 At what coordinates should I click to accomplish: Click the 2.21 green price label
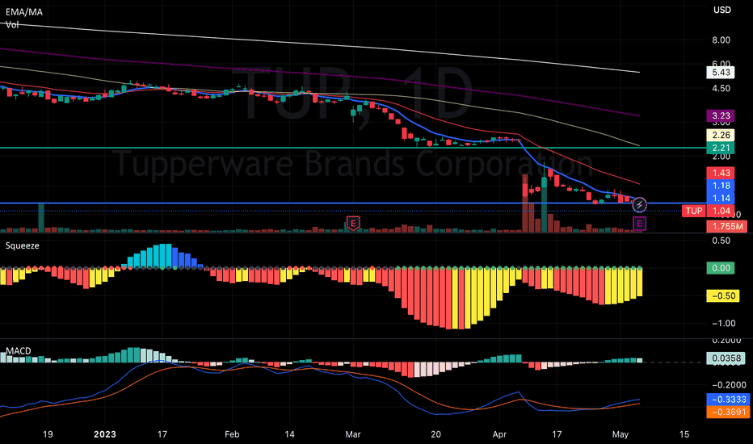pyautogui.click(x=721, y=148)
